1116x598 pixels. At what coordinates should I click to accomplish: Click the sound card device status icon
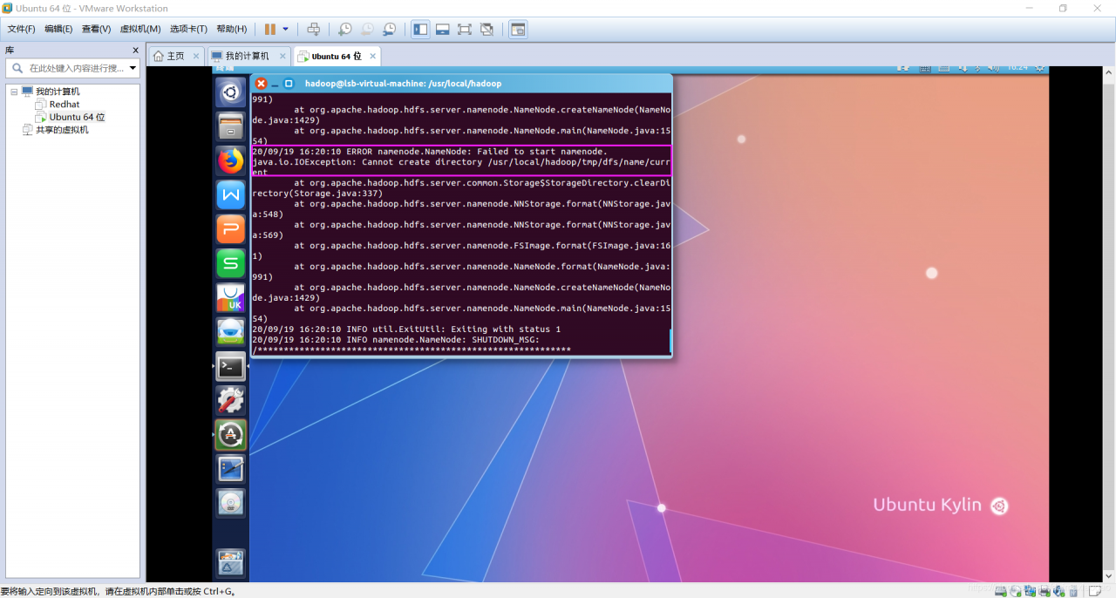(1058, 590)
